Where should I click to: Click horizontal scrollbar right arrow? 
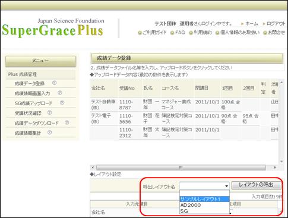[275, 168]
